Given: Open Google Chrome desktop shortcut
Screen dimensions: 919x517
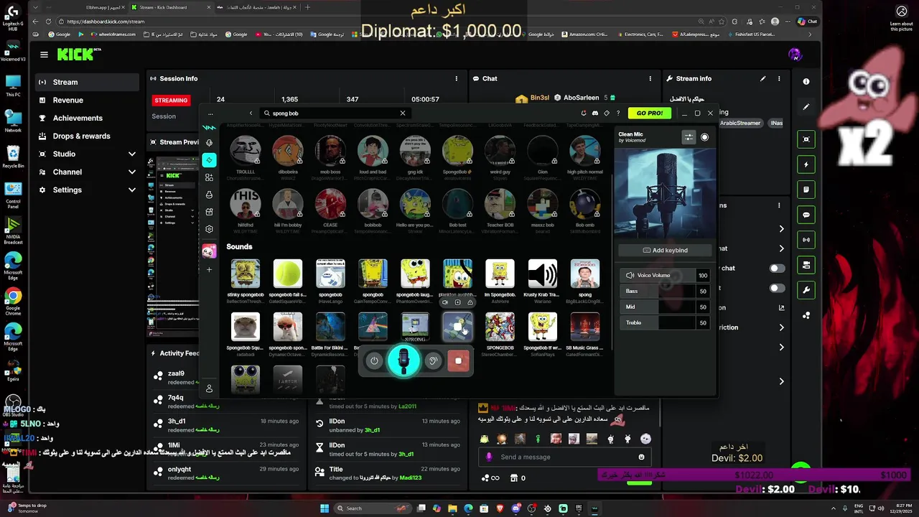Looking at the screenshot, I should point(13,302).
